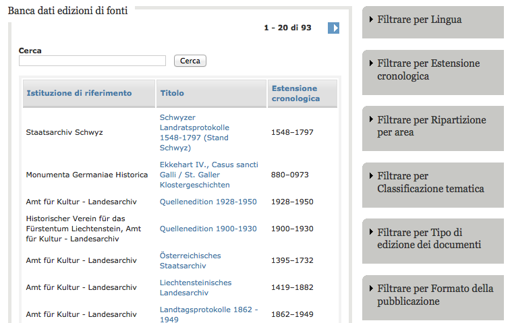Focus the Cerca search input field

pos(92,61)
